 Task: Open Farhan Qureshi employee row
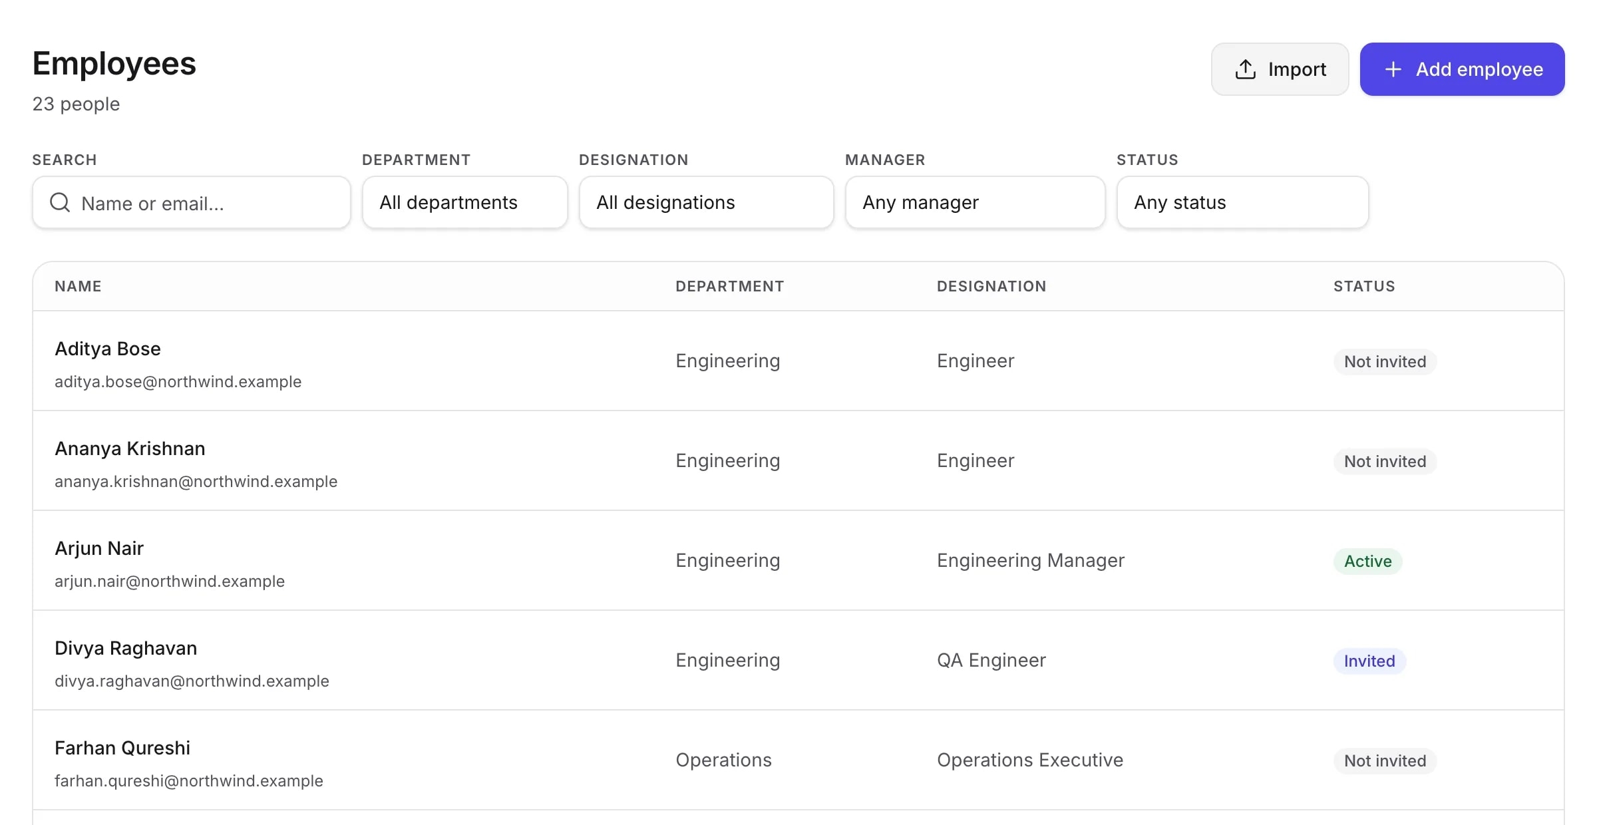click(x=798, y=760)
